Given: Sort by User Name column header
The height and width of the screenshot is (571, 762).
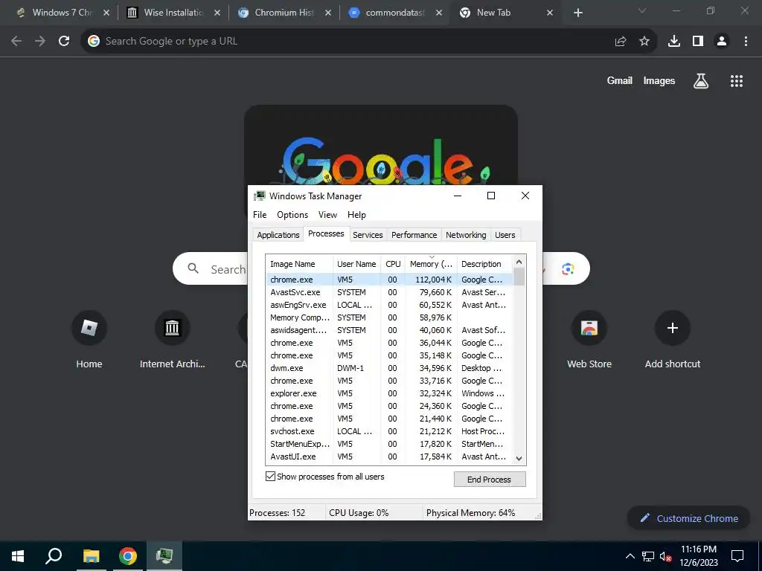Looking at the screenshot, I should click(x=356, y=264).
